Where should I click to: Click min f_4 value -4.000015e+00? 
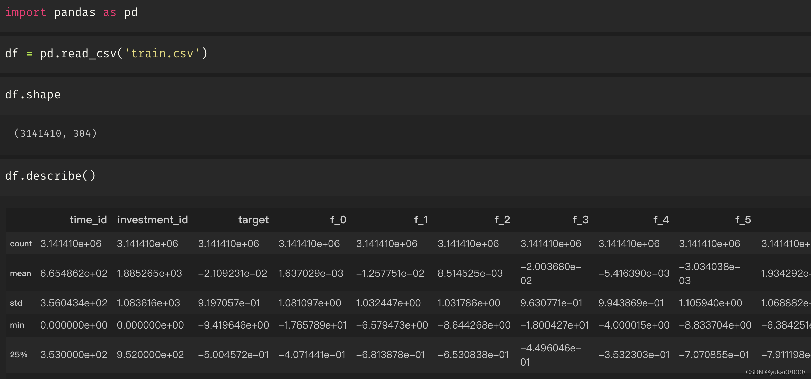pyautogui.click(x=634, y=325)
